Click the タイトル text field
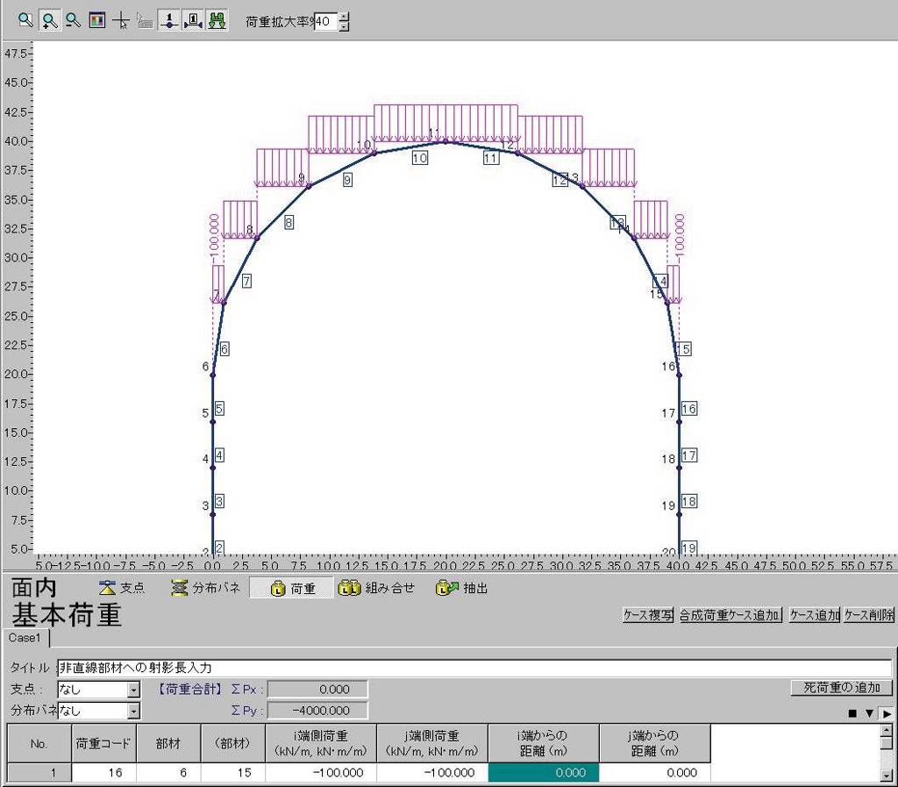The width and height of the screenshot is (898, 787). click(474, 669)
